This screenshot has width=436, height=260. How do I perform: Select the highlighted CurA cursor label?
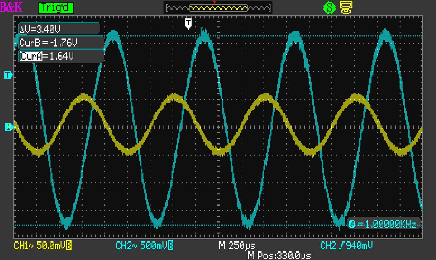click(31, 56)
